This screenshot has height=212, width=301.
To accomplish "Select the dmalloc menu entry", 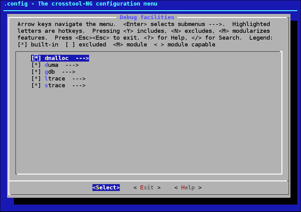I will coord(60,58).
